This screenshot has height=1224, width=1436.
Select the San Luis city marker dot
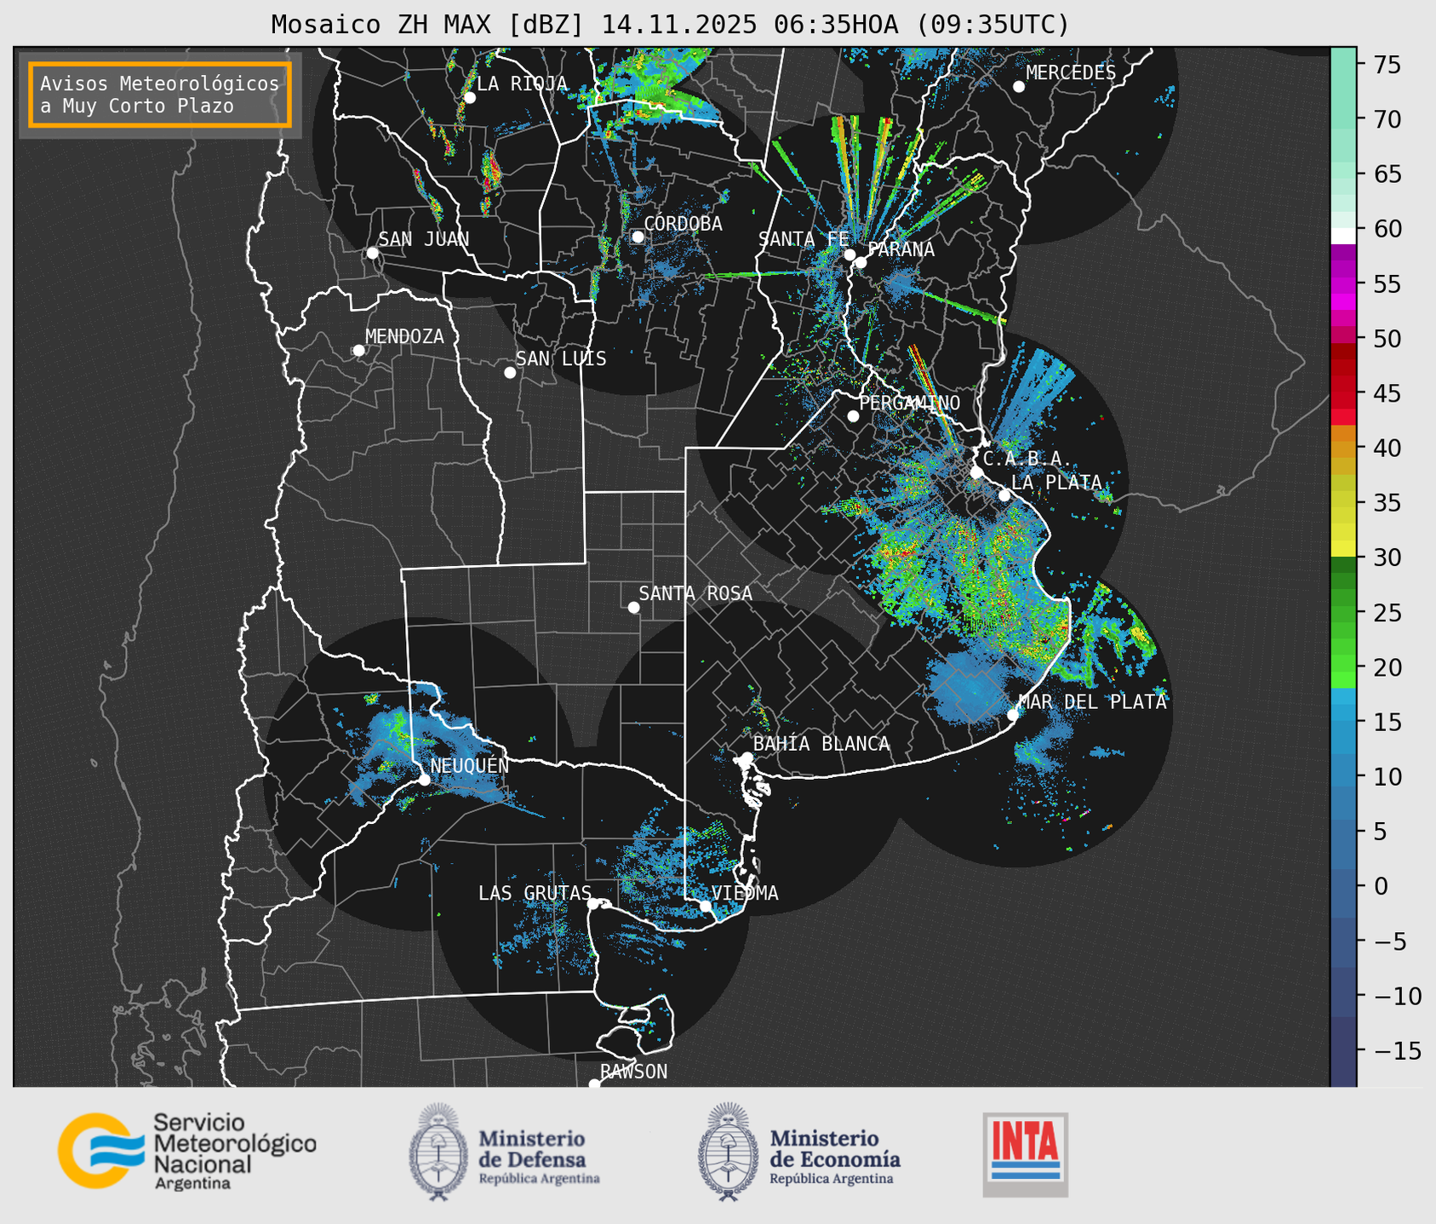pyautogui.click(x=510, y=373)
